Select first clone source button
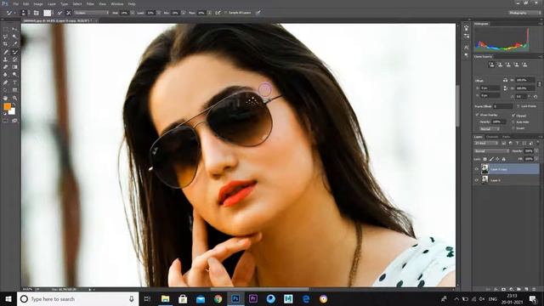Screen dimensions: 544x306 click(491, 65)
